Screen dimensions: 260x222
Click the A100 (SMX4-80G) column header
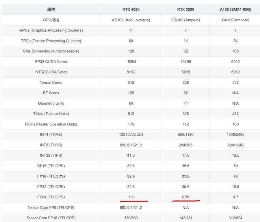pyautogui.click(x=235, y=9)
